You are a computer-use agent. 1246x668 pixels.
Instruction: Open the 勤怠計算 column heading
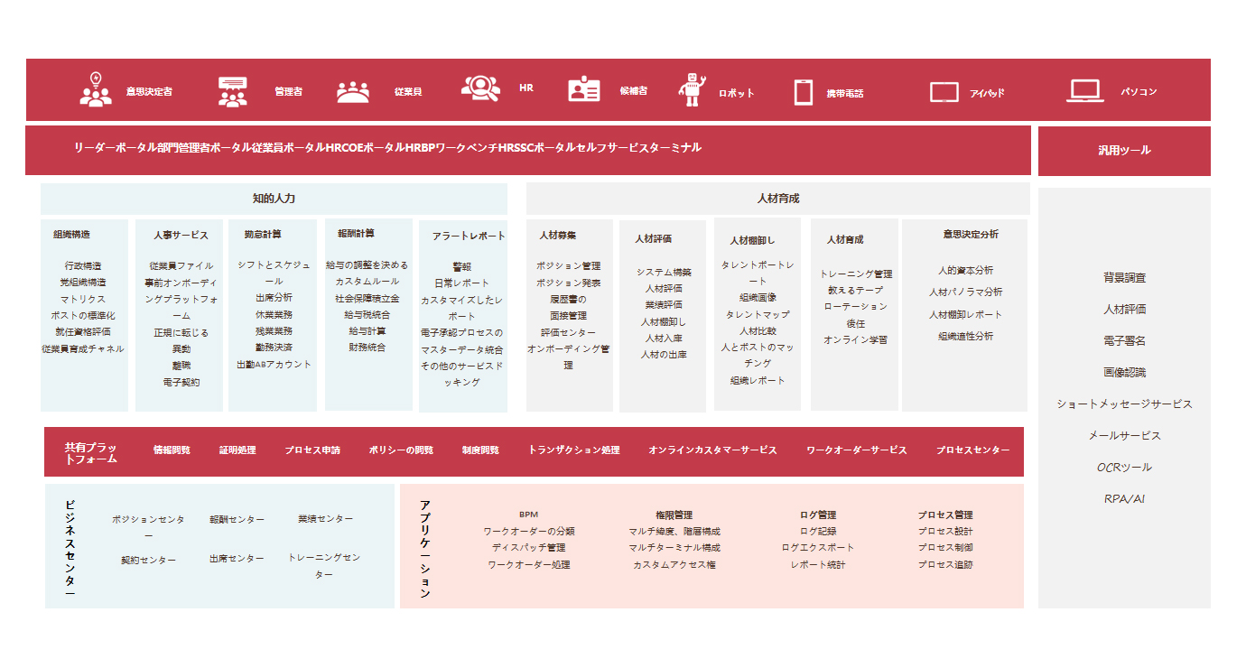click(263, 235)
